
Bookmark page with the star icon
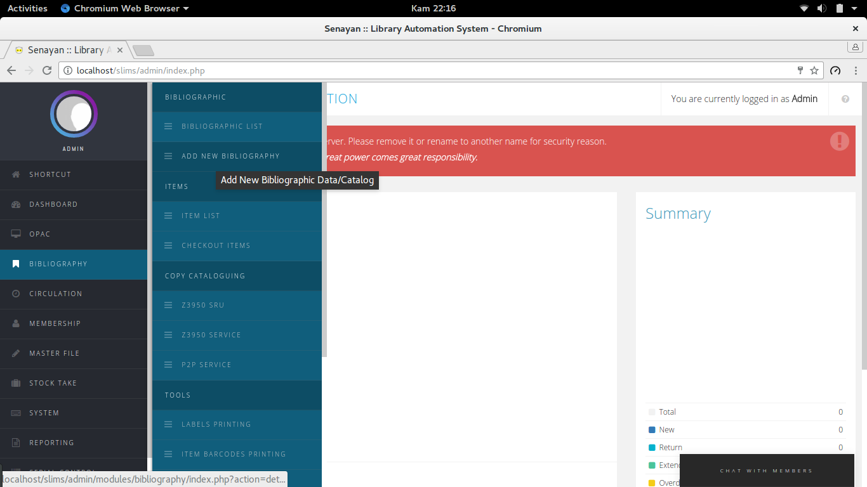click(814, 70)
